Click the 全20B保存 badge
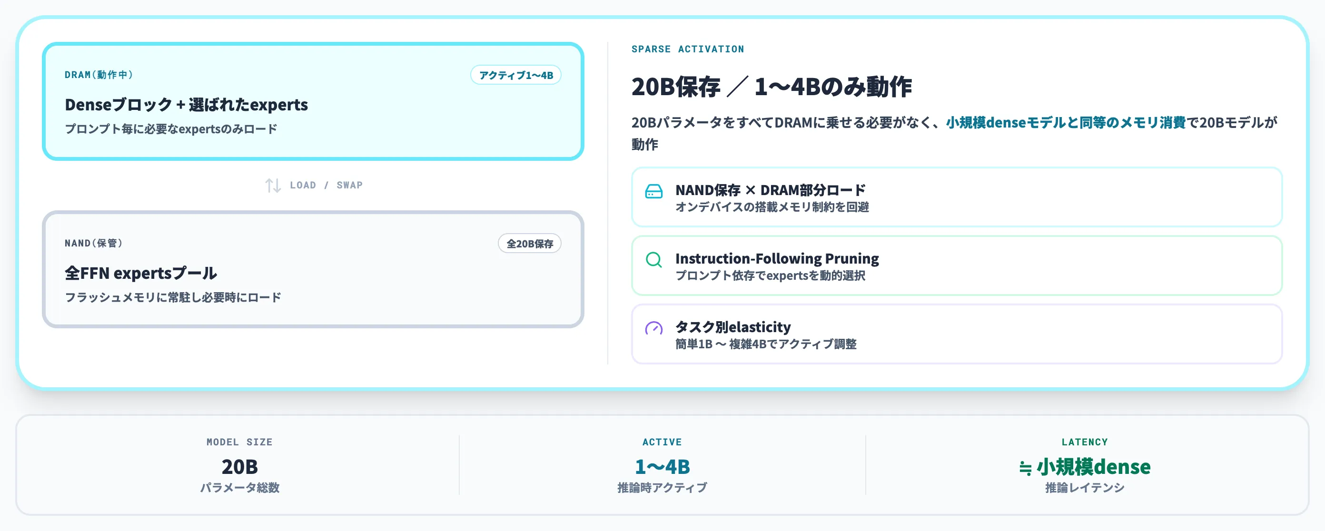This screenshot has width=1325, height=531. tap(530, 243)
